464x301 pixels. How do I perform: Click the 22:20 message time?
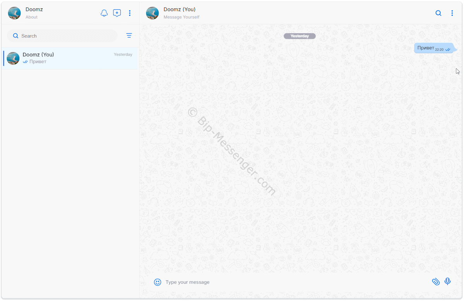click(x=439, y=50)
